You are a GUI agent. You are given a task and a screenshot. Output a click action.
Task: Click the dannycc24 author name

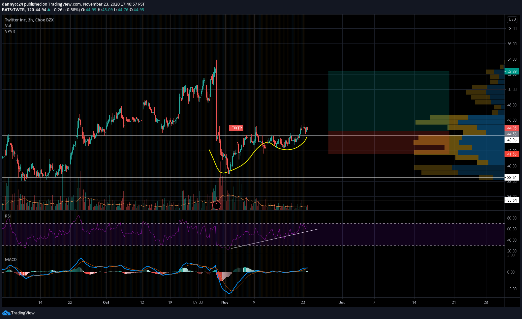(12, 4)
